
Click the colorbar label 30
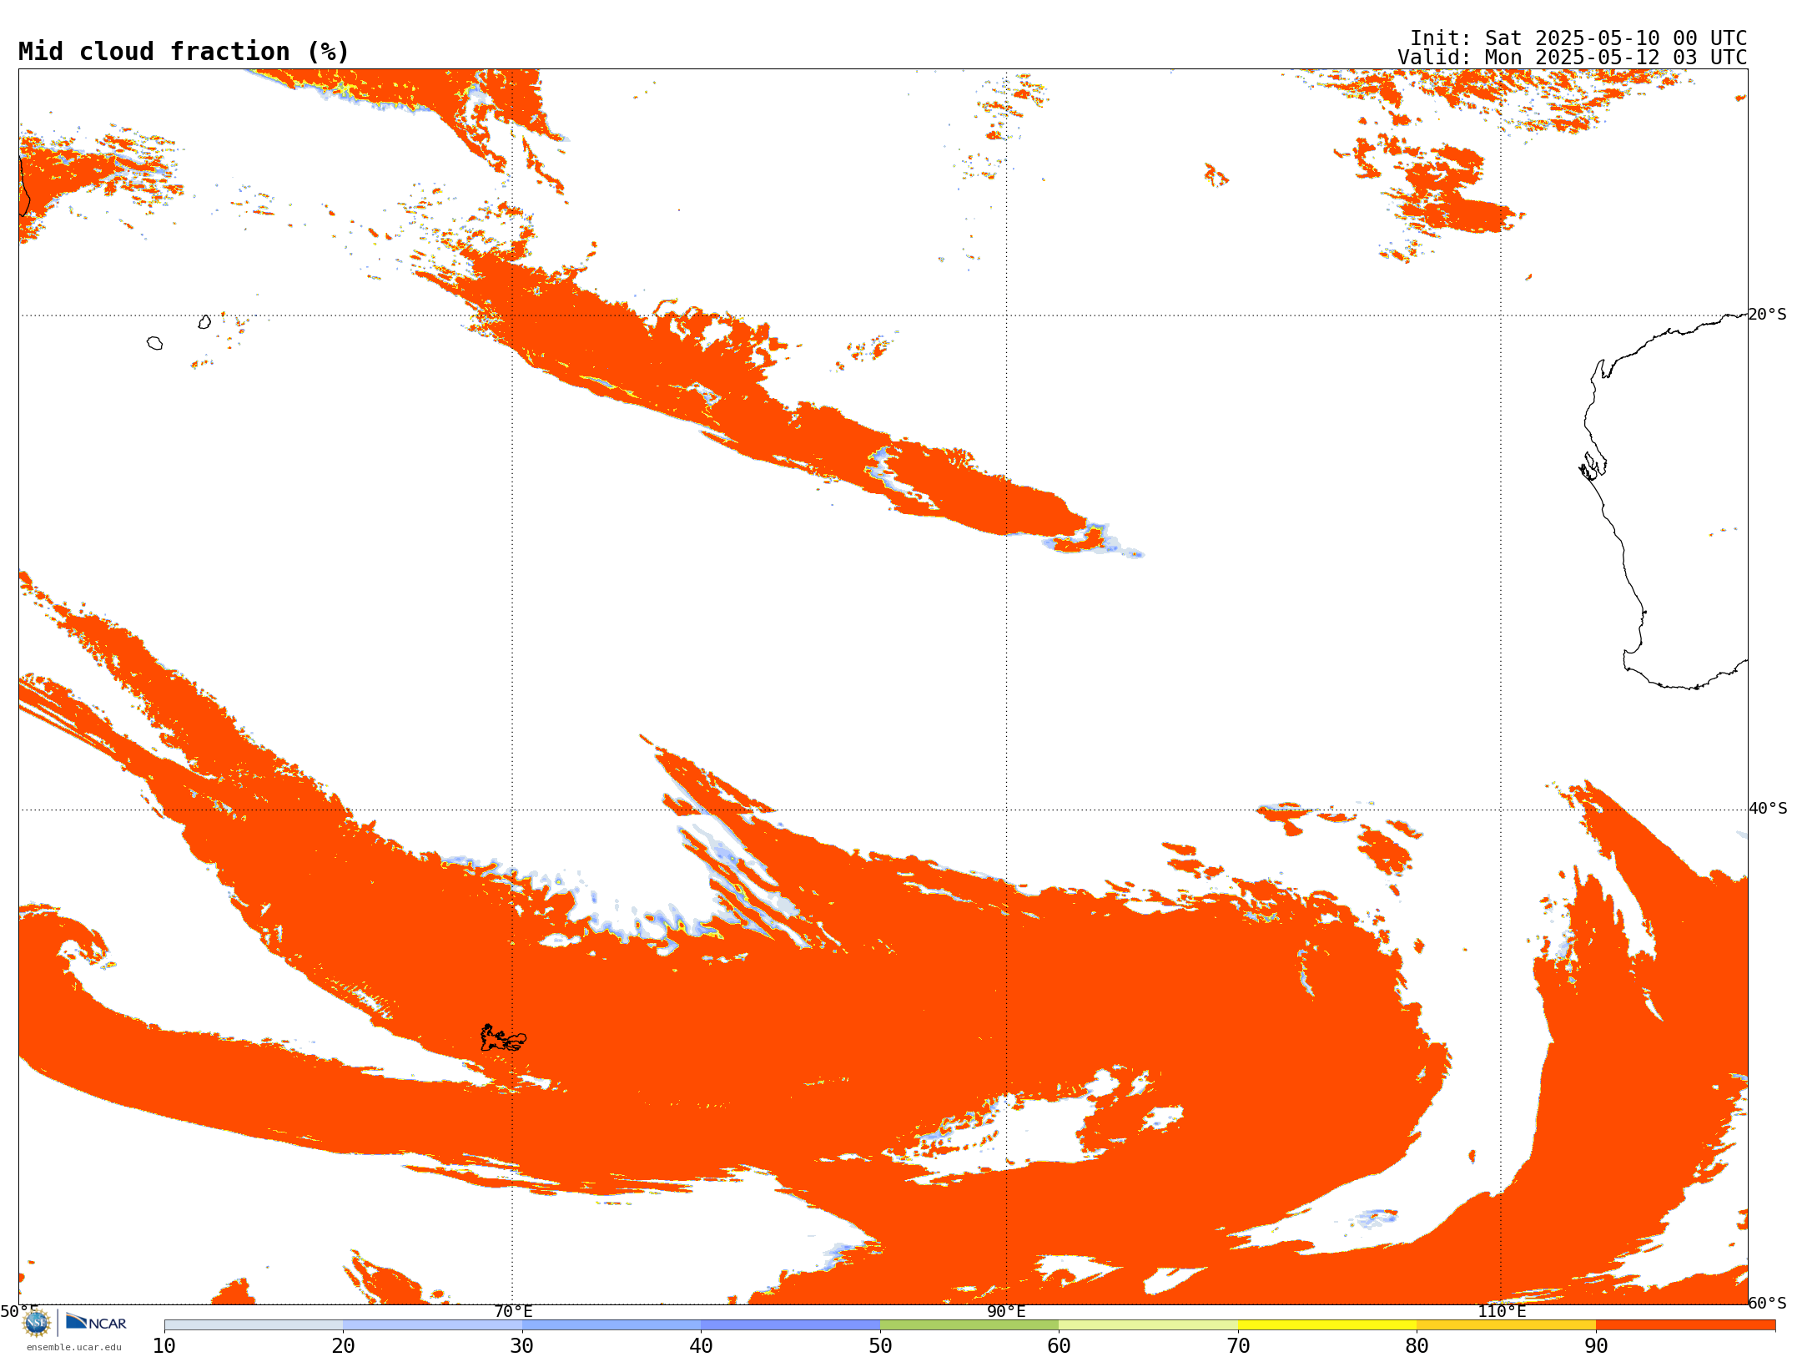tap(522, 1345)
